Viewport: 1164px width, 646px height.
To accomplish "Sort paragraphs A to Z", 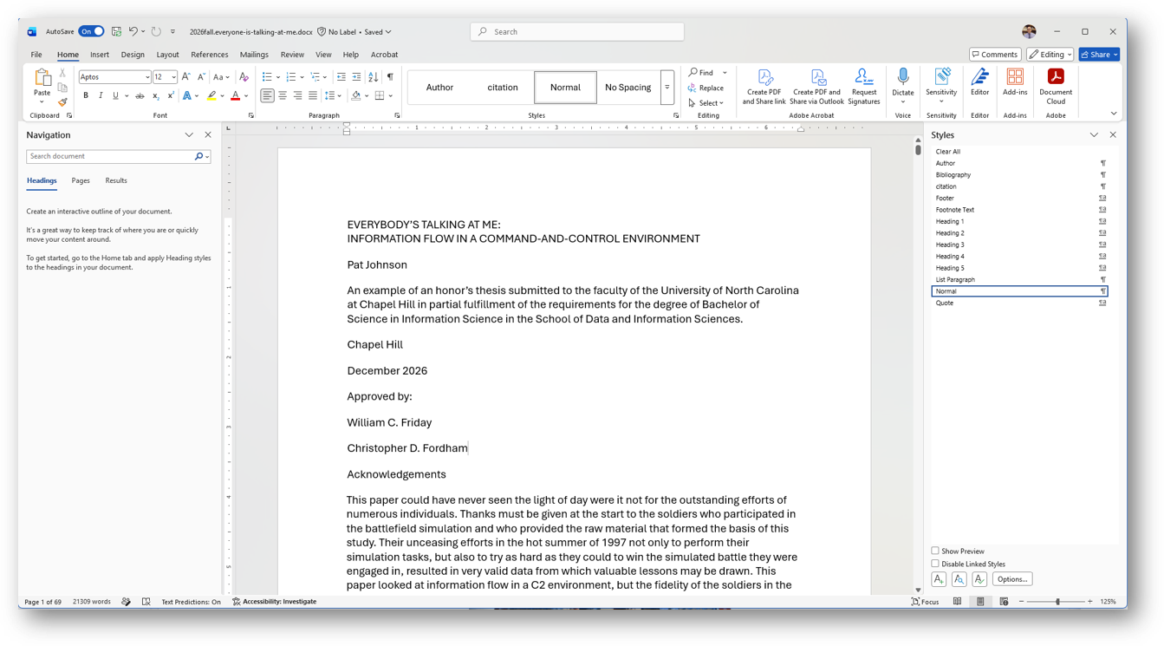I will click(x=374, y=77).
